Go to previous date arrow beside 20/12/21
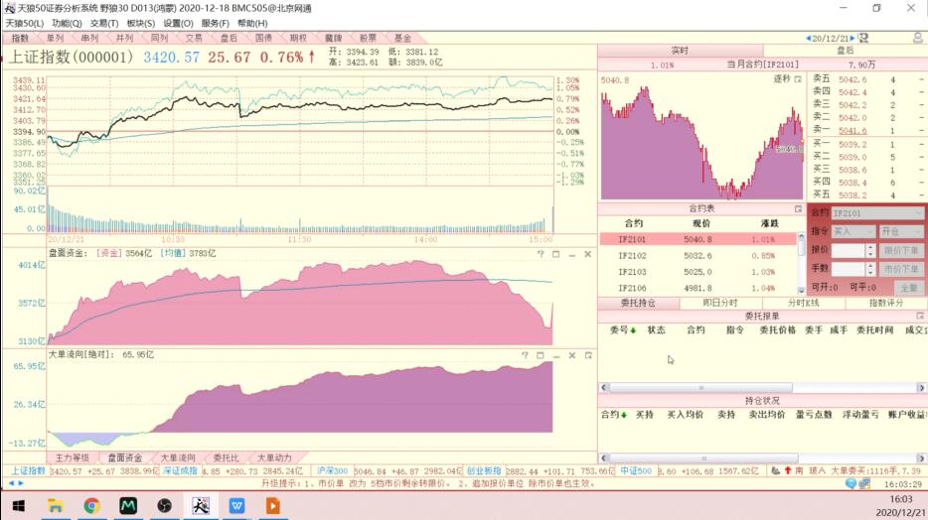Viewport: 928px width, 520px height. pyautogui.click(x=809, y=39)
